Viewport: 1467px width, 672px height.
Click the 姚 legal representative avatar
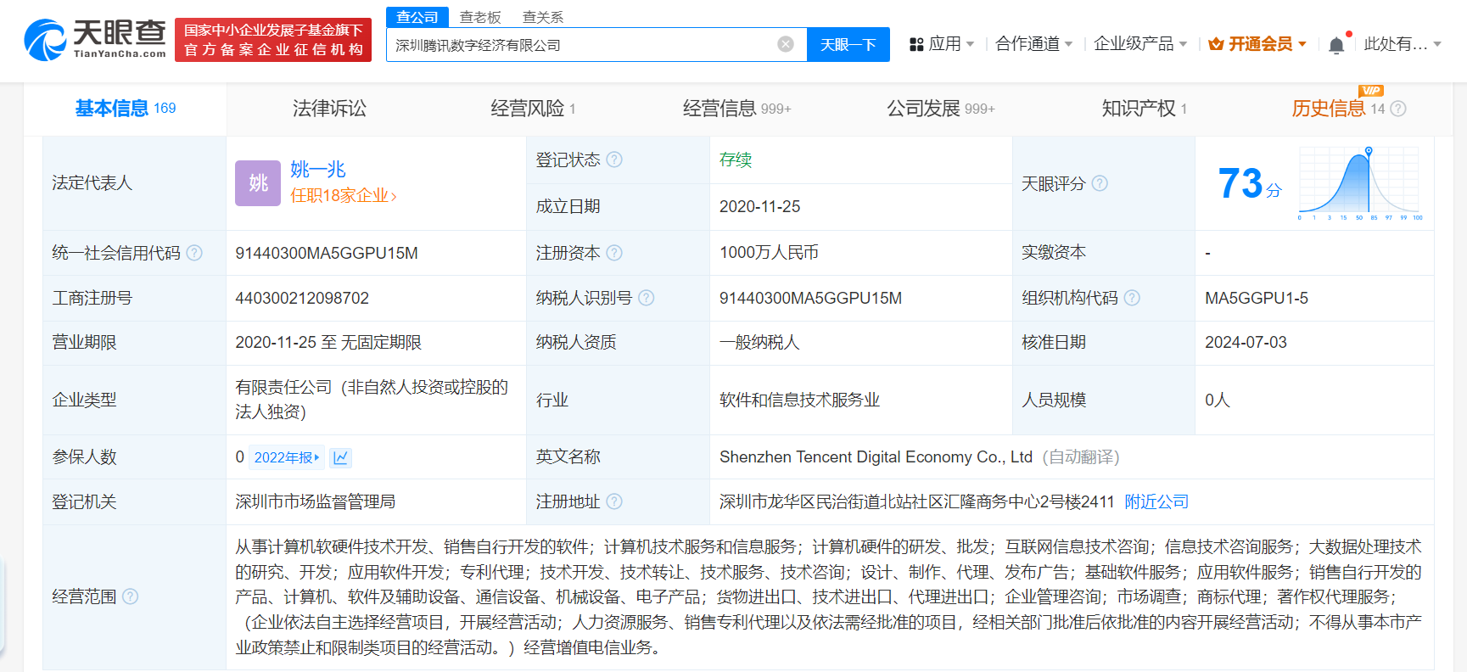pyautogui.click(x=258, y=183)
